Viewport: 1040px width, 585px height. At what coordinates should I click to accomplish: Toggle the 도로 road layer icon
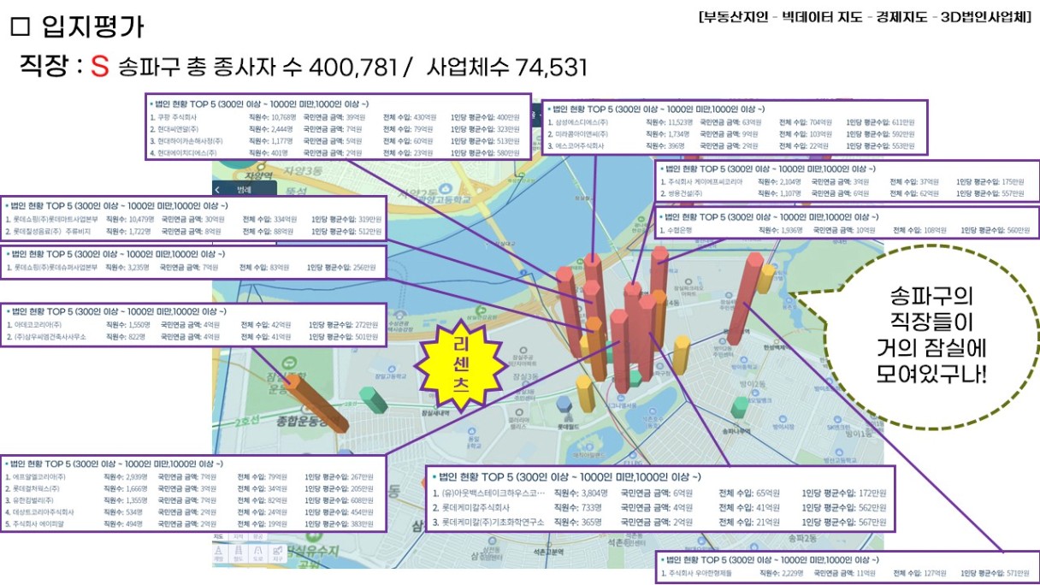point(257,552)
